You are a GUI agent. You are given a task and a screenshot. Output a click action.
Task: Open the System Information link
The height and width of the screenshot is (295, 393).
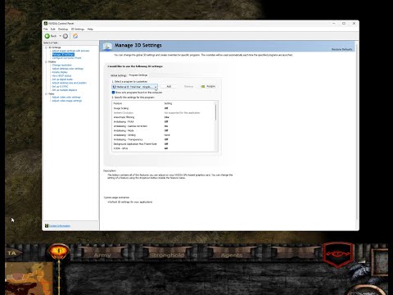click(x=60, y=226)
